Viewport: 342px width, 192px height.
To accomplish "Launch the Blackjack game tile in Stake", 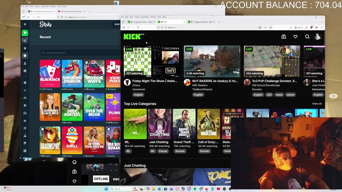I will 50,74.
